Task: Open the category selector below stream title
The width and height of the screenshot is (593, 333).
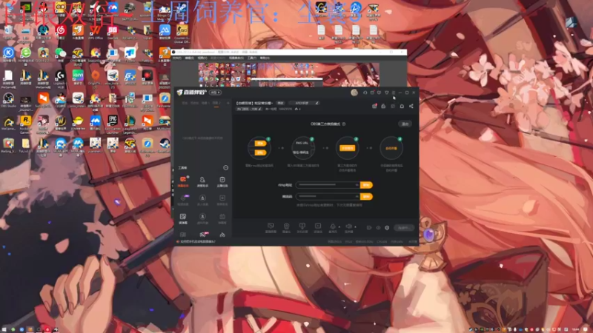Action: (249, 109)
